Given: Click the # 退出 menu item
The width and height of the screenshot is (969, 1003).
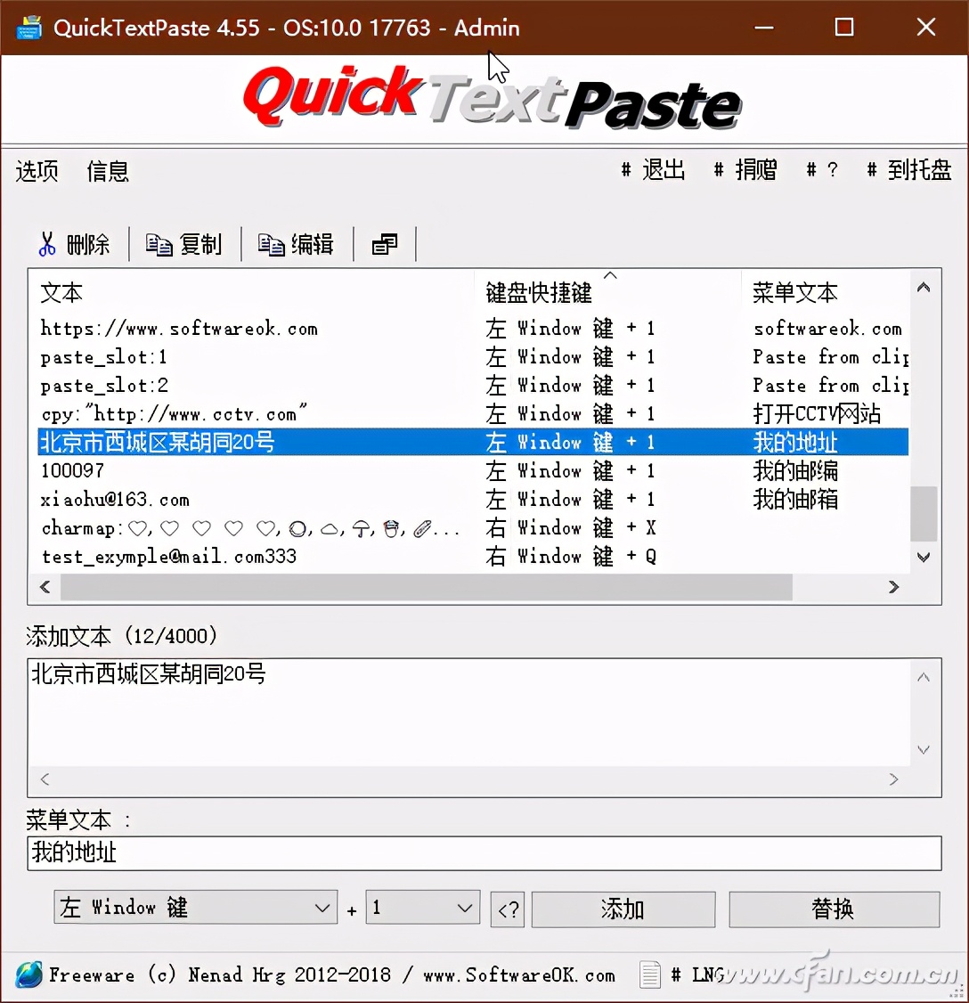Looking at the screenshot, I should (x=653, y=170).
